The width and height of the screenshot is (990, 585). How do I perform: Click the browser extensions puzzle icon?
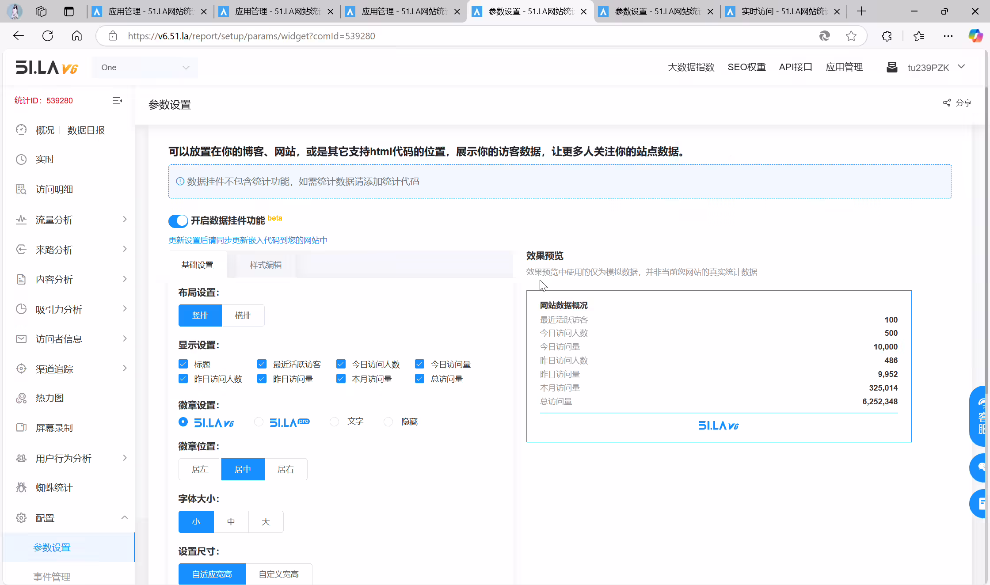point(887,36)
